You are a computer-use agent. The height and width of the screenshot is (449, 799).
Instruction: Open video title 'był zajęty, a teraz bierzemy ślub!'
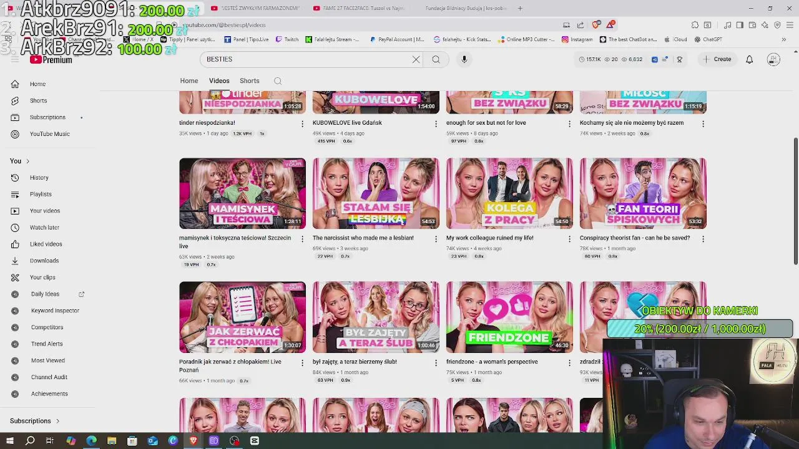coord(355,362)
